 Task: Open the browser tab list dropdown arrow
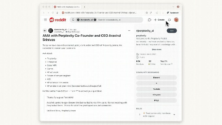(x=173, y=7)
